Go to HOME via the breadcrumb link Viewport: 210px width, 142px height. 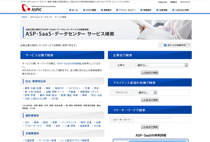24,17
